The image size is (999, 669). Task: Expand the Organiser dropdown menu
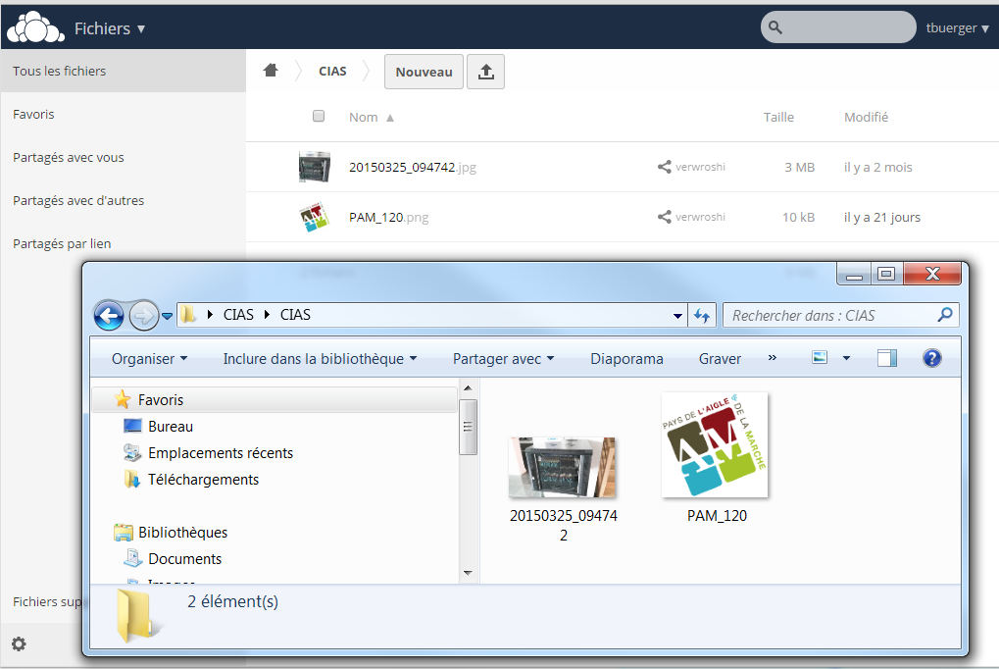[x=149, y=359]
